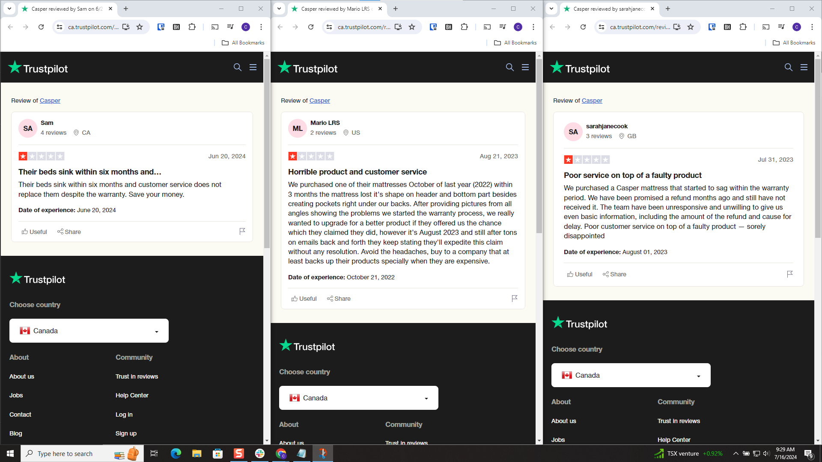Open 'Log in' link in left window footer
The height and width of the screenshot is (462, 822).
click(x=124, y=415)
